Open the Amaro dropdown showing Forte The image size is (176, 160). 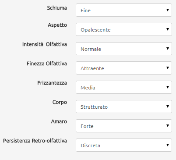(124, 126)
